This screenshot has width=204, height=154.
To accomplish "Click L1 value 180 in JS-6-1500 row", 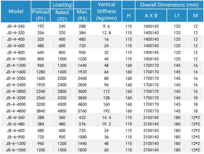I will tap(177, 150).
